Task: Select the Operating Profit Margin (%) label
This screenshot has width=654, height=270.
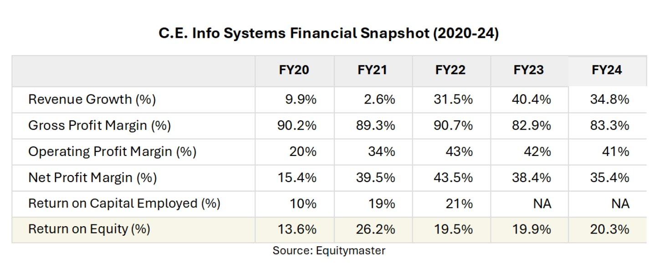Action: click(x=112, y=151)
